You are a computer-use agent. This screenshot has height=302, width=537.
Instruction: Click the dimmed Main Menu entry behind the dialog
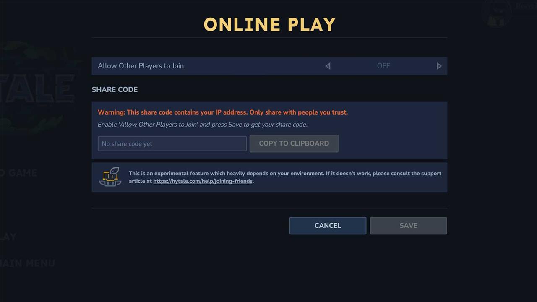pos(28,263)
